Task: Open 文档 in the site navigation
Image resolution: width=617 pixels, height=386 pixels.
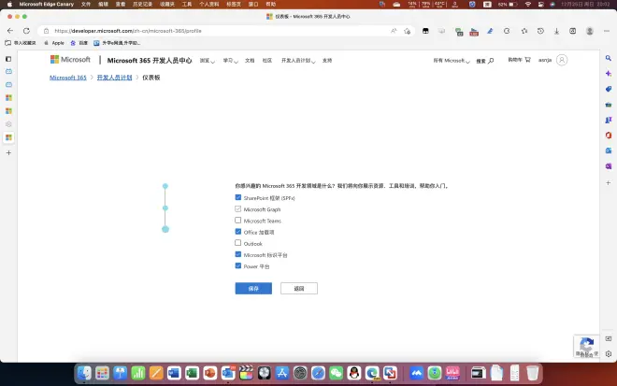Action: 250,61
